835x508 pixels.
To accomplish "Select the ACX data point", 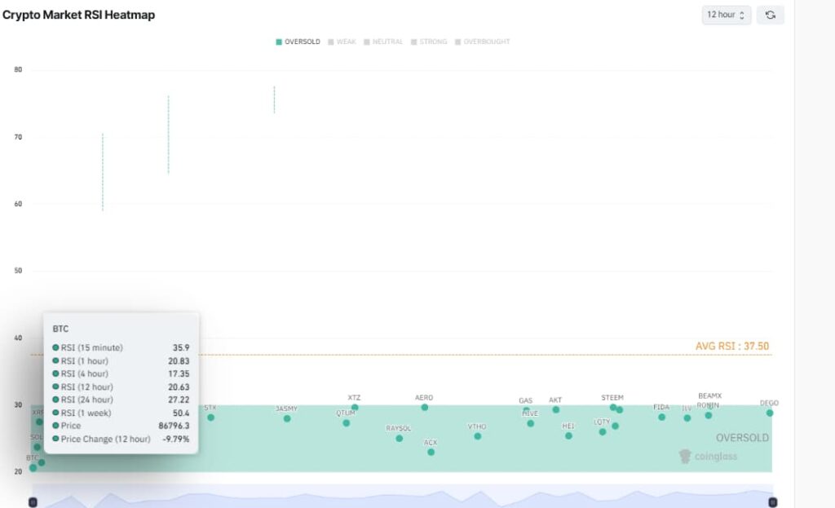I will tap(431, 452).
